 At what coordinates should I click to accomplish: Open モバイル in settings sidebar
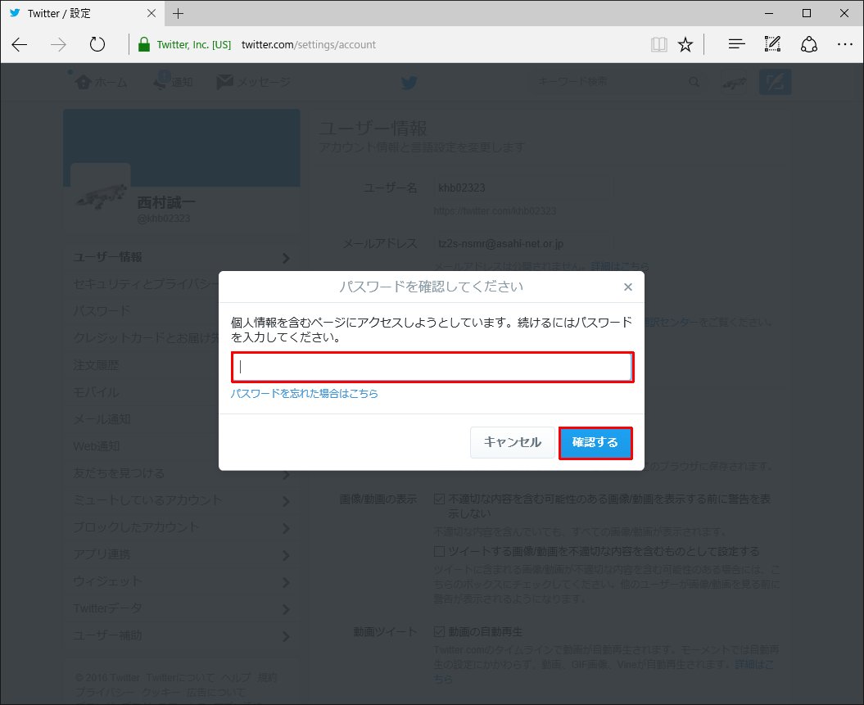point(96,392)
